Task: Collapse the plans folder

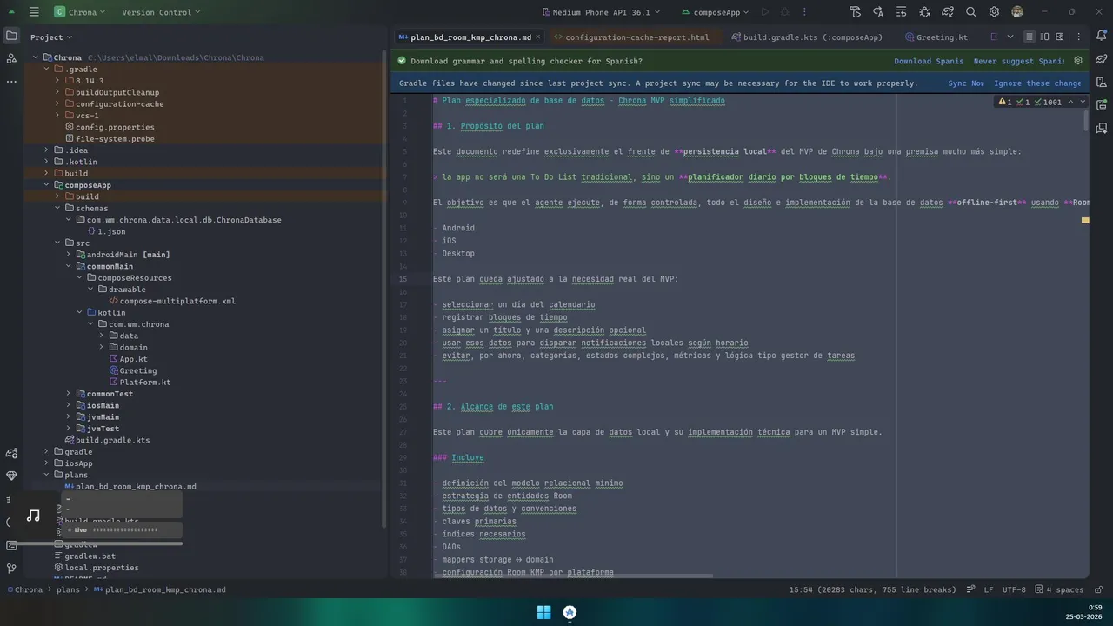Action: coord(47,475)
